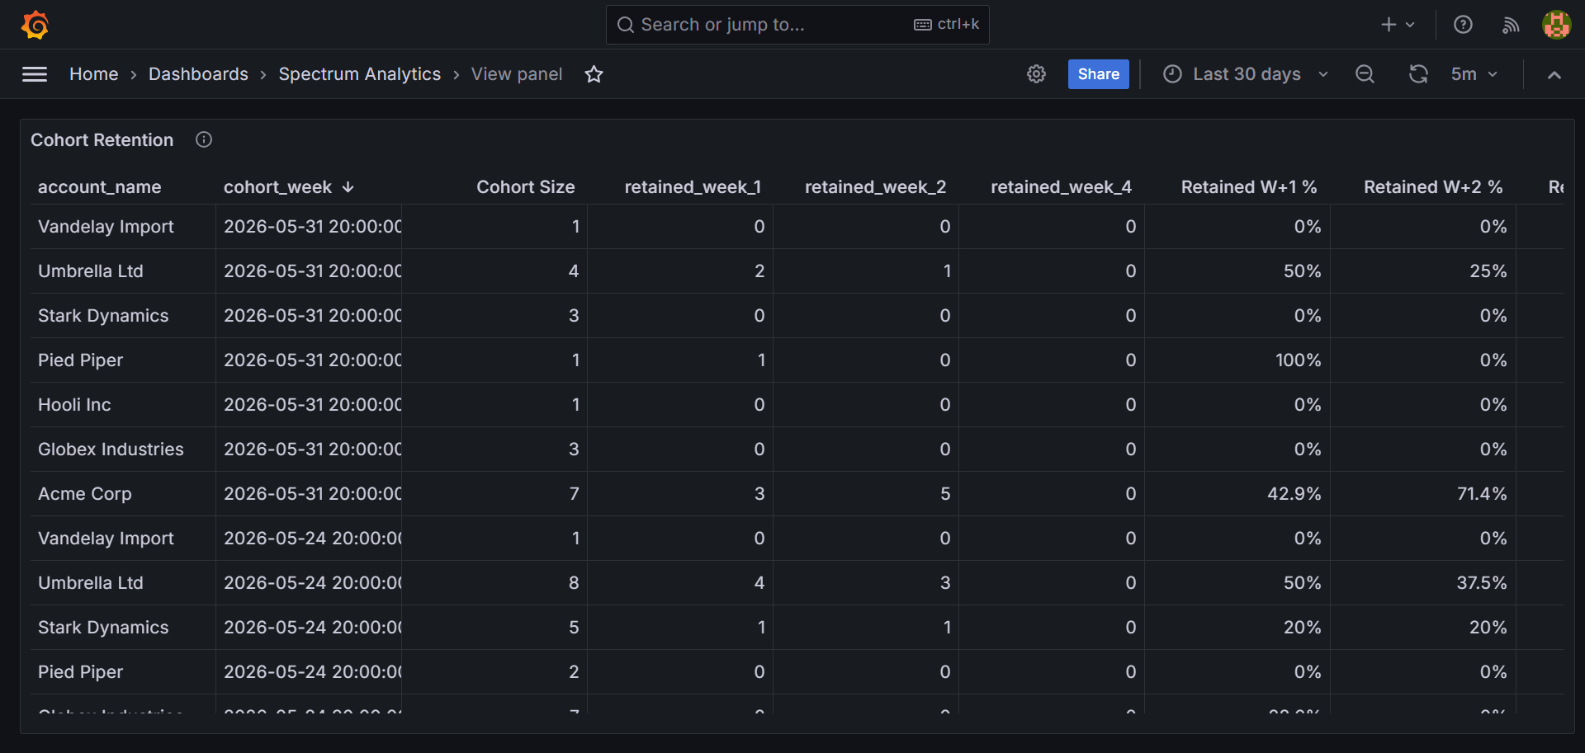The image size is (1585, 753).
Task: Sort by retained_week_4 column header
Action: click(x=1061, y=187)
